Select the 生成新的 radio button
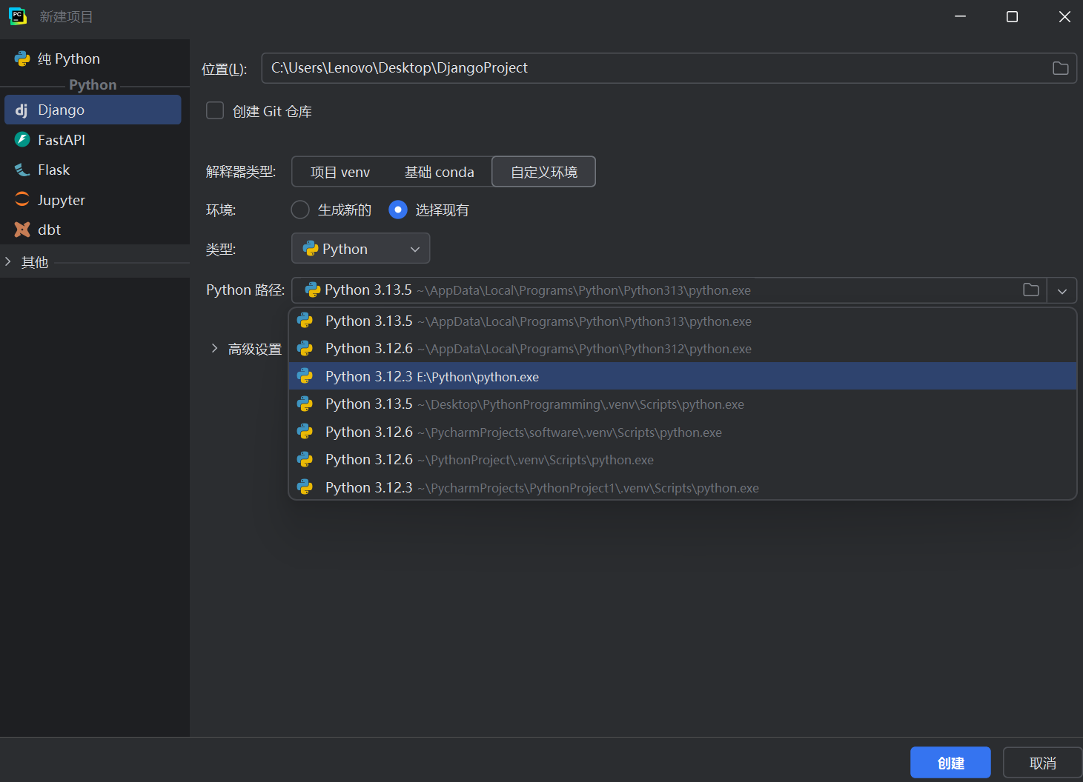Screen dimensions: 1083x782 (x=300, y=210)
